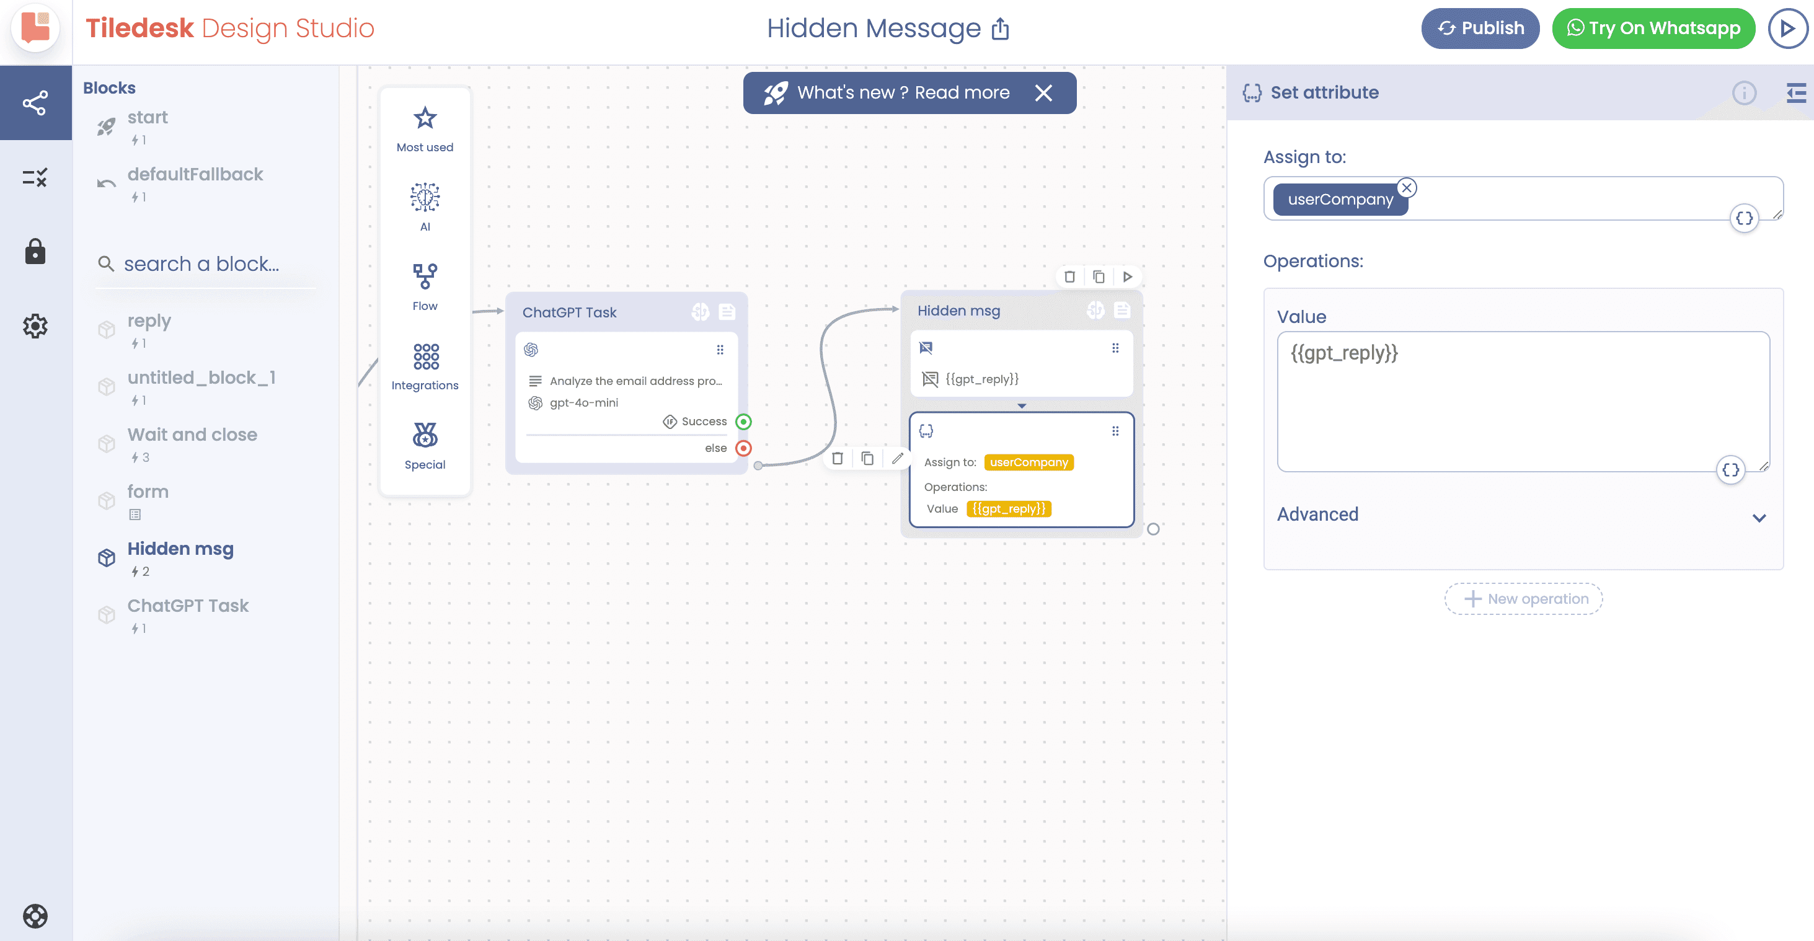Open the settings gear sidebar icon

pyautogui.click(x=35, y=326)
